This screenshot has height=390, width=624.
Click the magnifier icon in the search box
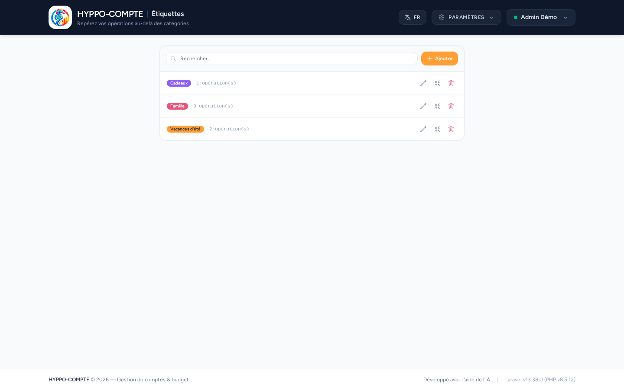[173, 58]
